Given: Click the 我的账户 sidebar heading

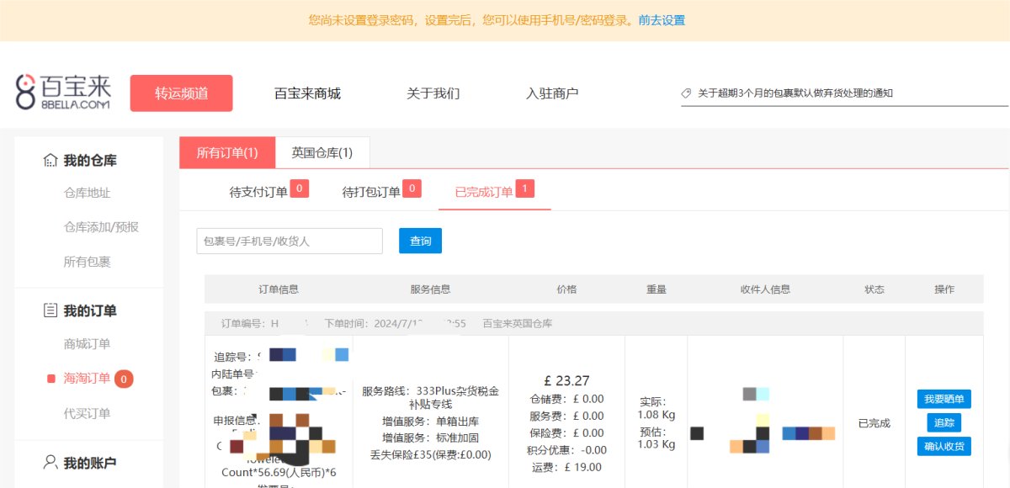Looking at the screenshot, I should 90,463.
